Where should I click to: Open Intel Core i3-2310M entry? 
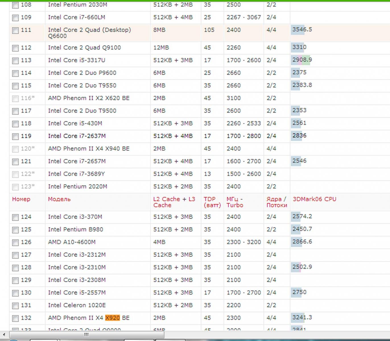click(77, 267)
